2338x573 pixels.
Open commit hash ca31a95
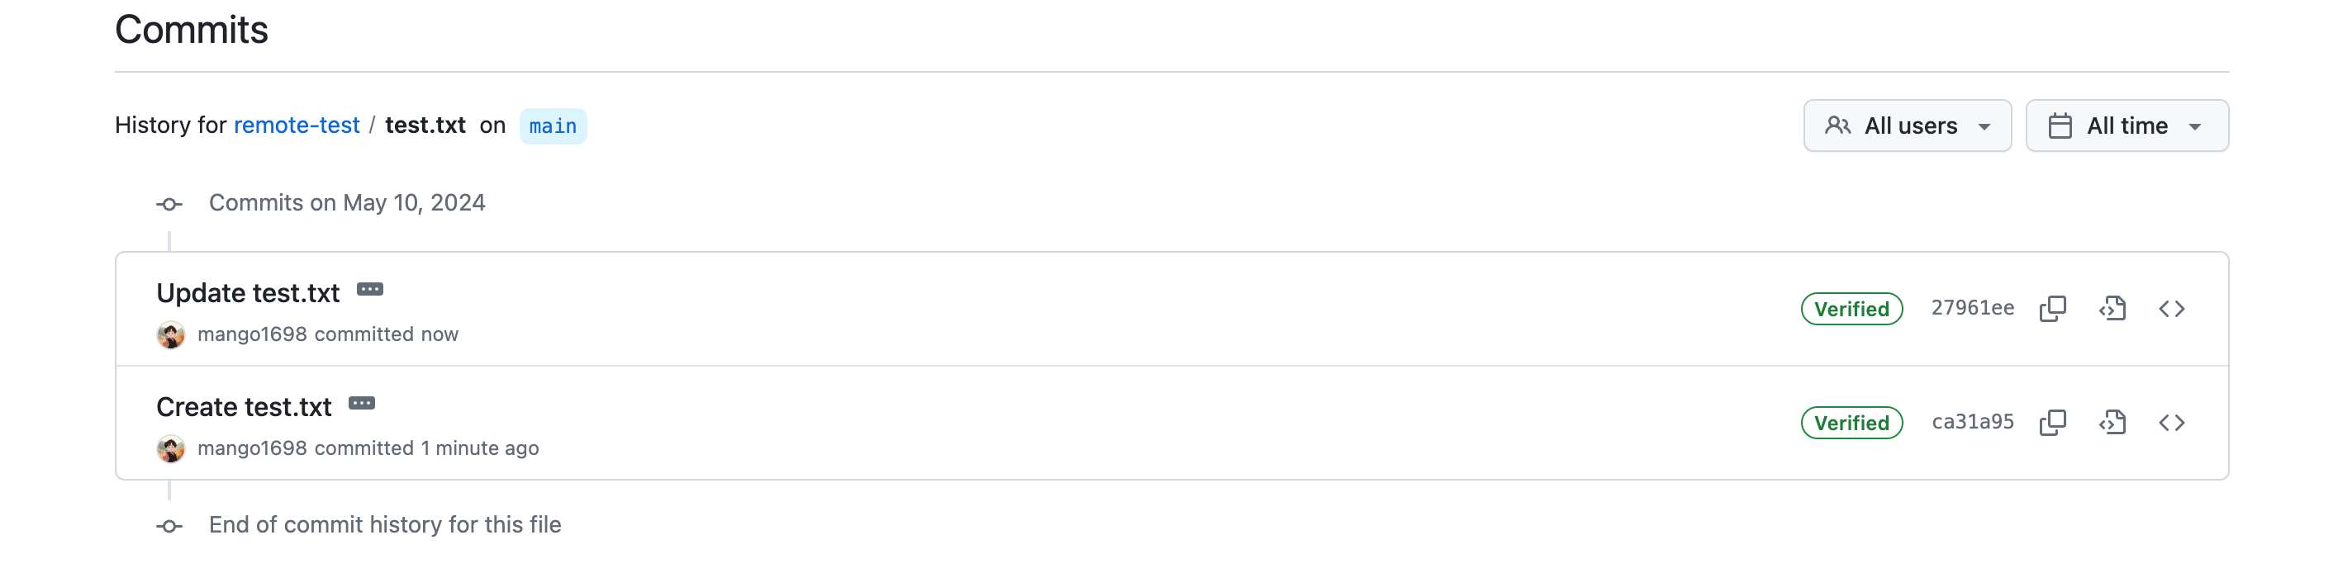coord(1971,422)
